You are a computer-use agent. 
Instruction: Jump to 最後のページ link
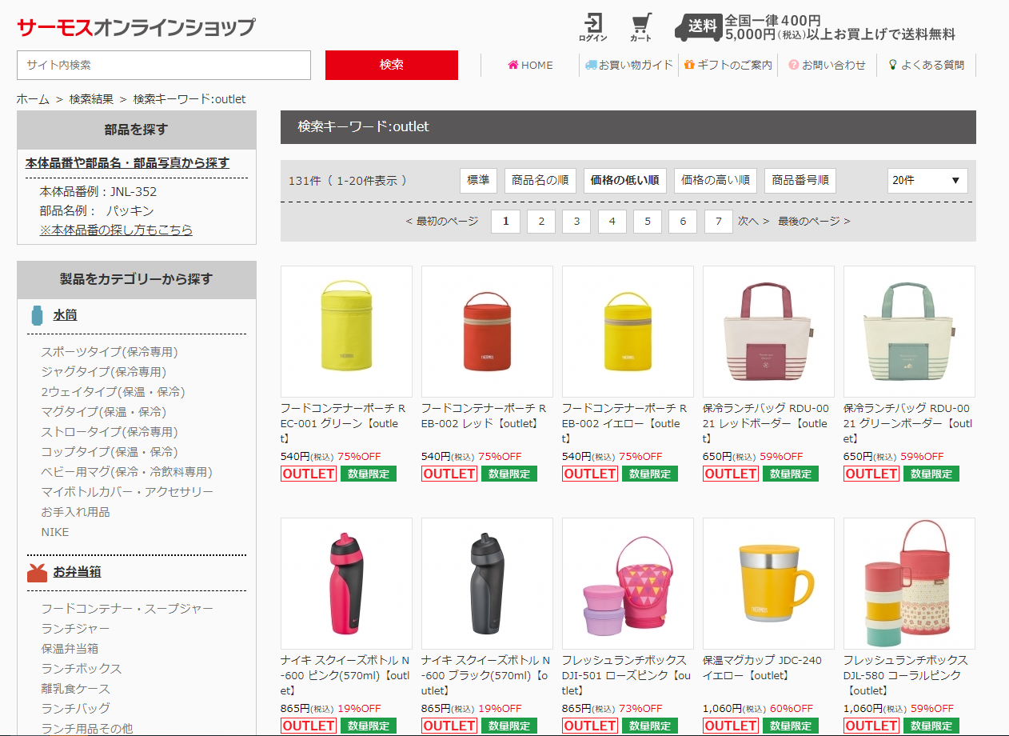pyautogui.click(x=814, y=221)
